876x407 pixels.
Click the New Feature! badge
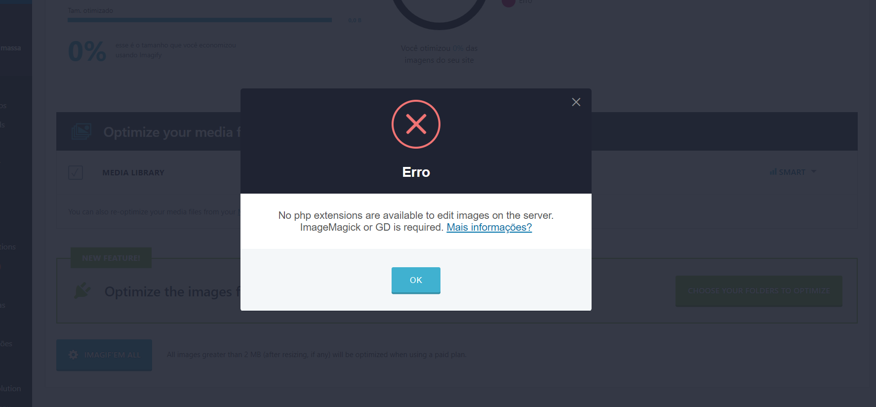[x=111, y=258]
